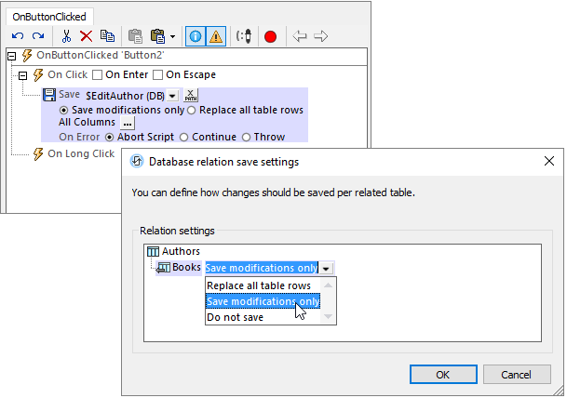Click the Undo arrow in toolbar

(18, 36)
